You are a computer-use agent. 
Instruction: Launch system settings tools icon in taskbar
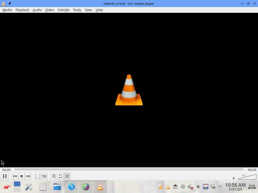coord(28,187)
